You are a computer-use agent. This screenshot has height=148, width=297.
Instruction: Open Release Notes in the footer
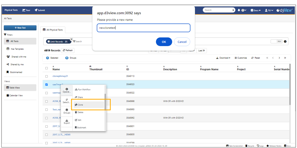[274, 146]
